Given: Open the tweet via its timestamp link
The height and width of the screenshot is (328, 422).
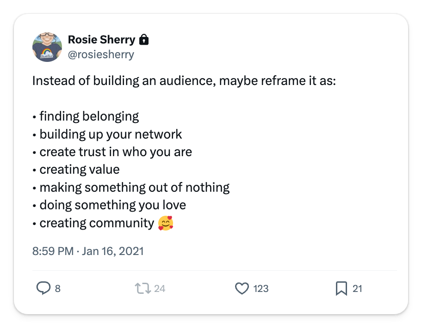Looking at the screenshot, I should [87, 251].
